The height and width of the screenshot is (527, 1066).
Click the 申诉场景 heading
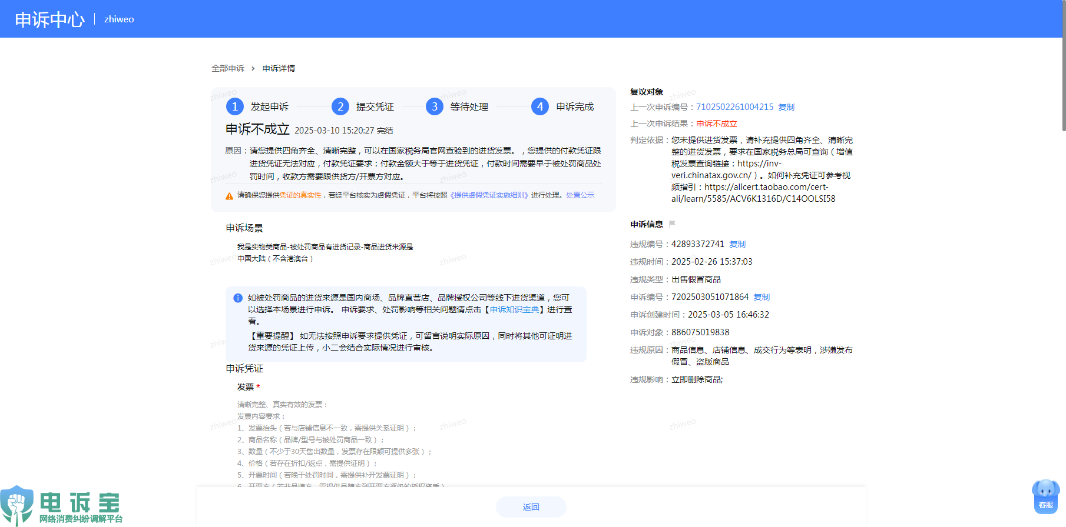244,228
